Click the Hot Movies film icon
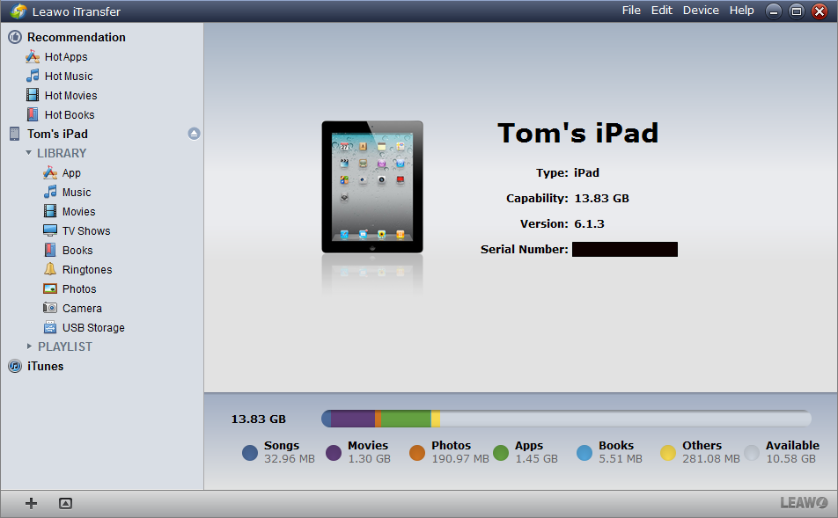This screenshot has width=838, height=518. click(33, 95)
